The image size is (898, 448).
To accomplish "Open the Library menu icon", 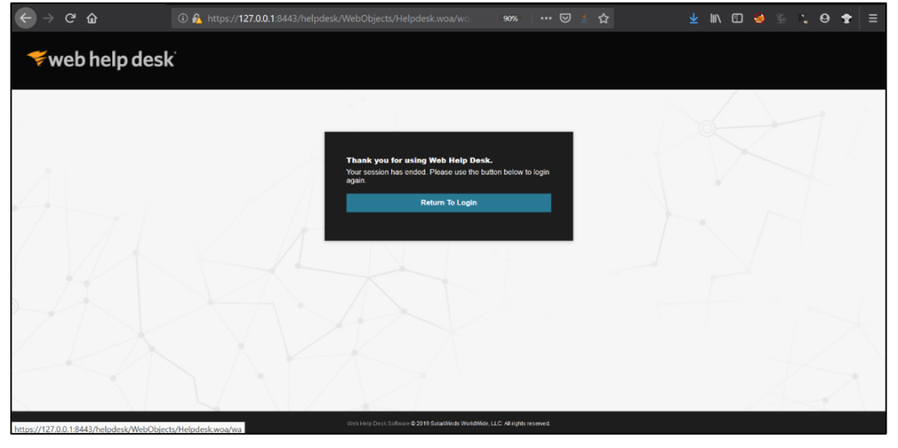I will coord(716,18).
